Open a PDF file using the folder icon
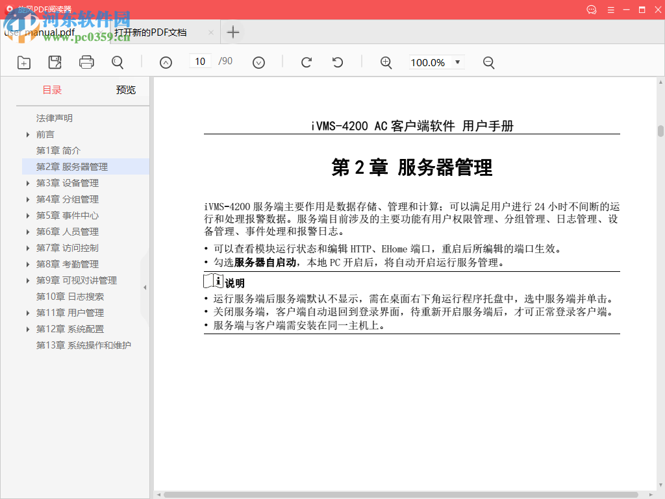This screenshot has height=499, width=665. click(23, 62)
